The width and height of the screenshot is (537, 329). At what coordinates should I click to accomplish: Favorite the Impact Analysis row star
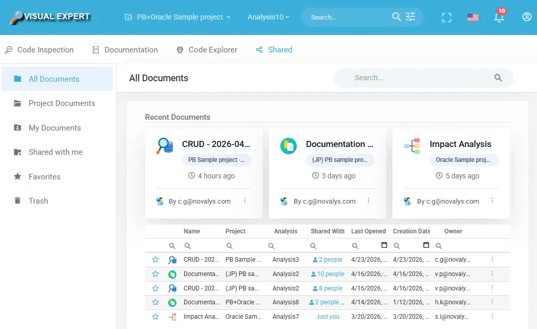(155, 317)
